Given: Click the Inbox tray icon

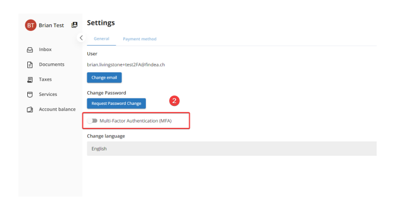Looking at the screenshot, I should click(x=30, y=50).
